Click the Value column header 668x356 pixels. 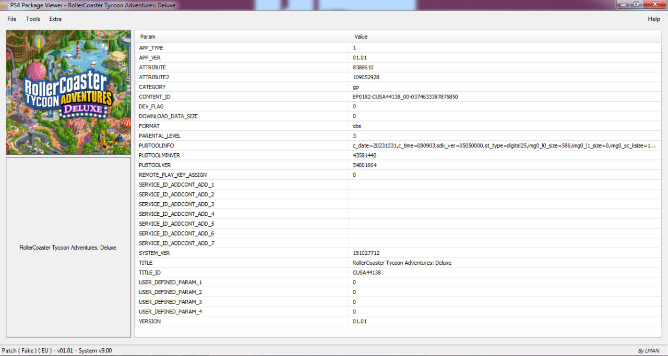click(505, 36)
